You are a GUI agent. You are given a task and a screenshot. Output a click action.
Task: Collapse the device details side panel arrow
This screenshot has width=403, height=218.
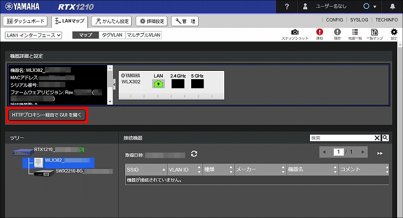114,84
